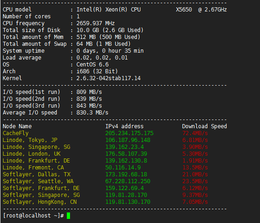260x223 pixels.
Task: Click the Linode, Fremont, CA node
Action: 33,168
